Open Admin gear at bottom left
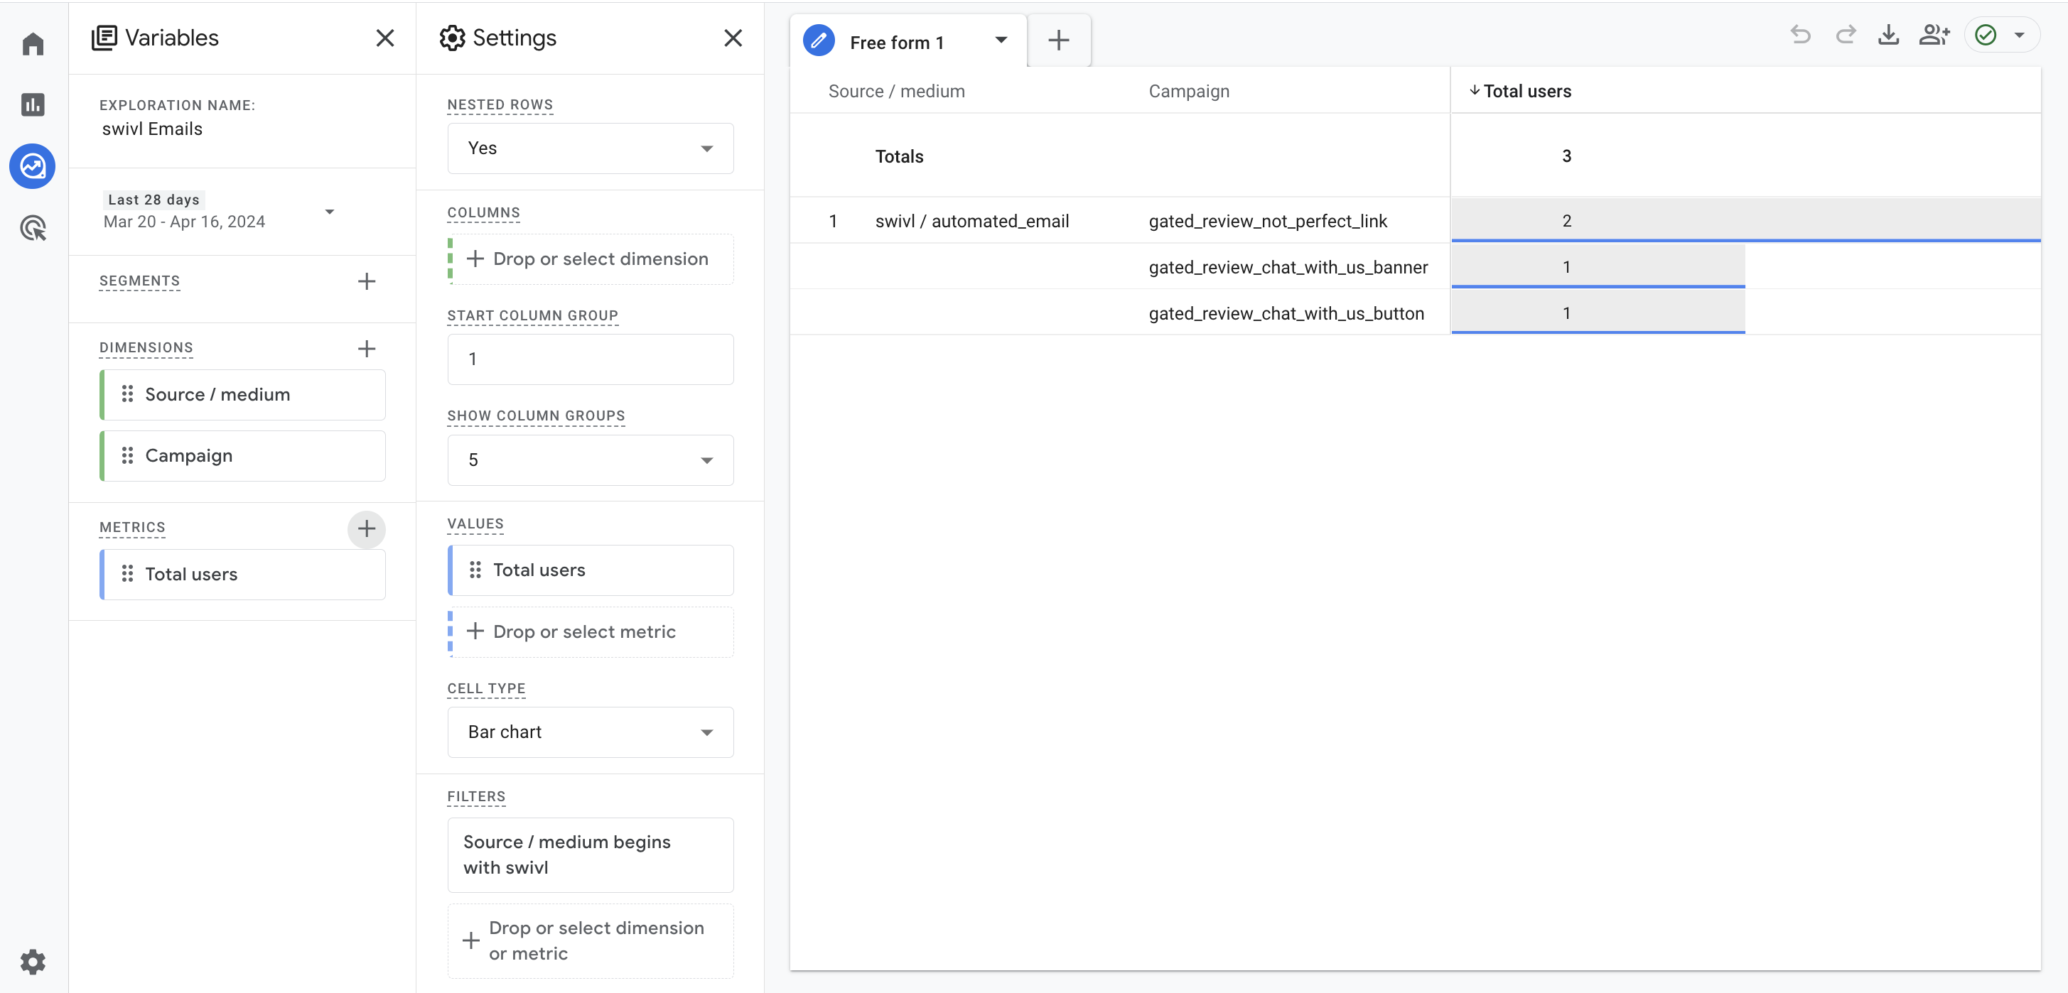The width and height of the screenshot is (2068, 993). [32, 961]
